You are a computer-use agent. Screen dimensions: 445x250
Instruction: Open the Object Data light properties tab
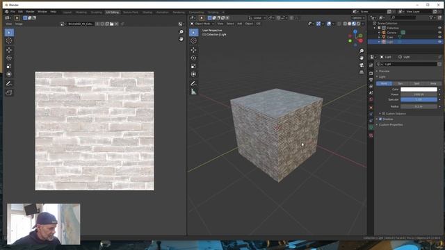[x=371, y=127]
